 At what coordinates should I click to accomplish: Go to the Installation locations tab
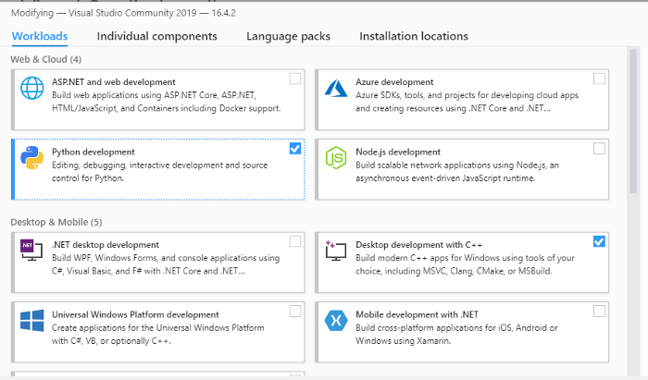tap(413, 36)
